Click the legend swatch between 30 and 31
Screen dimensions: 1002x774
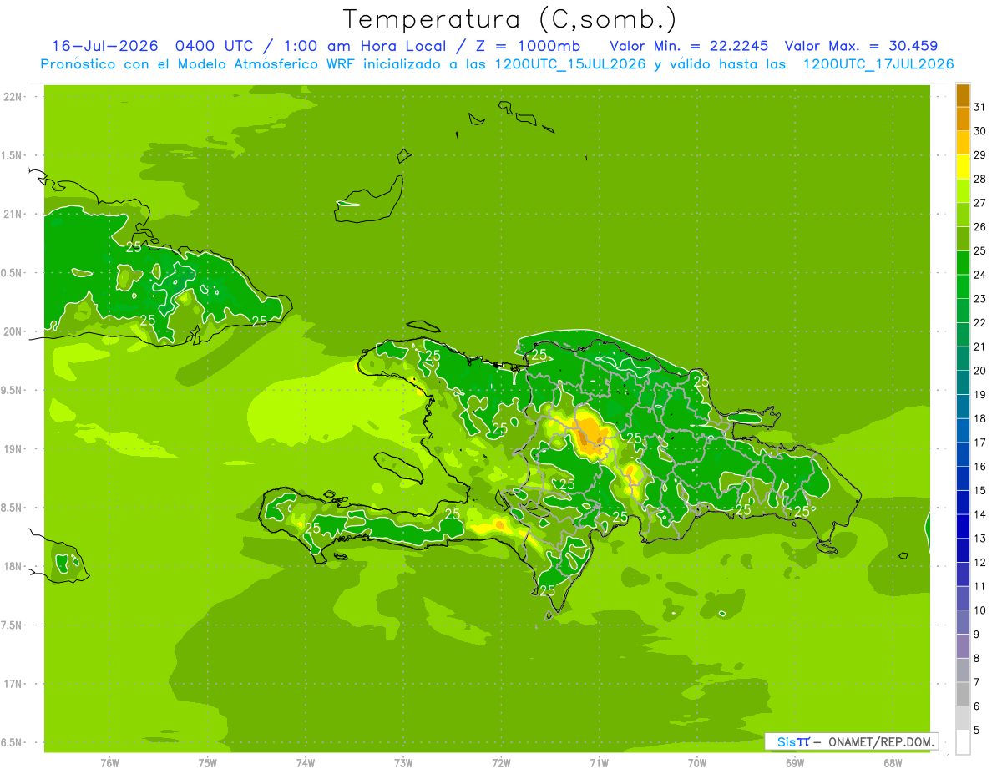pos(963,119)
